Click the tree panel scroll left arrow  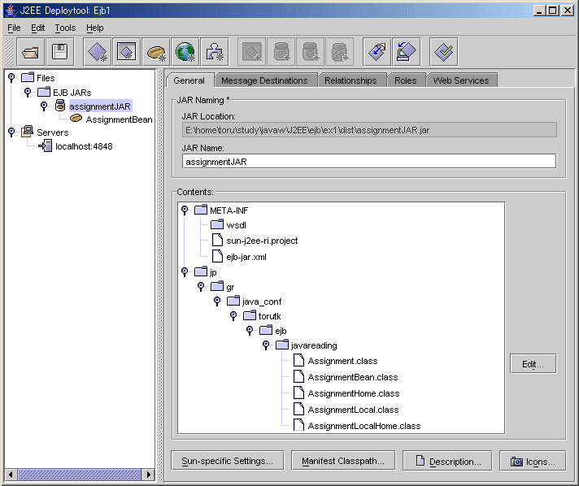point(11,474)
